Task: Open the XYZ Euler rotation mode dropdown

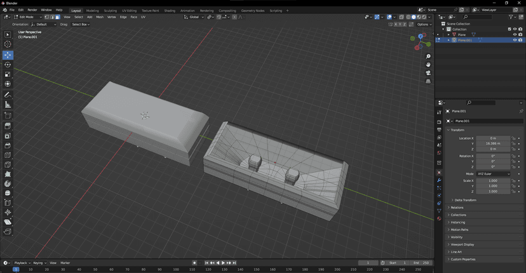Action: 493,173
